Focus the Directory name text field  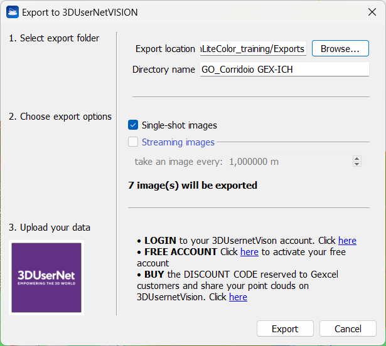284,70
